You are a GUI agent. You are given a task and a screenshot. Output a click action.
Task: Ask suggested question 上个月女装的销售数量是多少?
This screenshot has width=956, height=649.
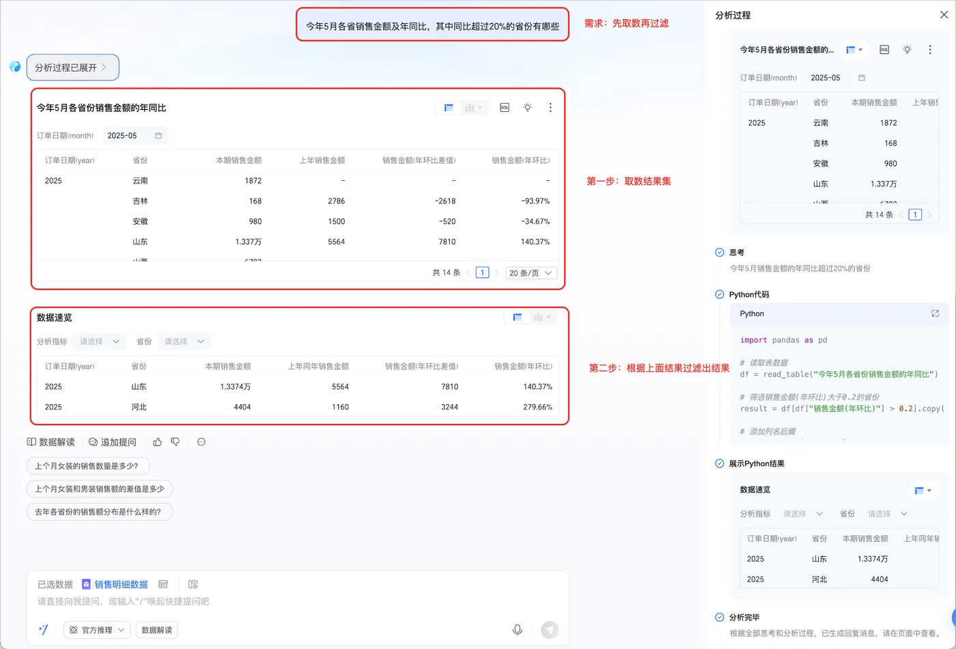(88, 467)
